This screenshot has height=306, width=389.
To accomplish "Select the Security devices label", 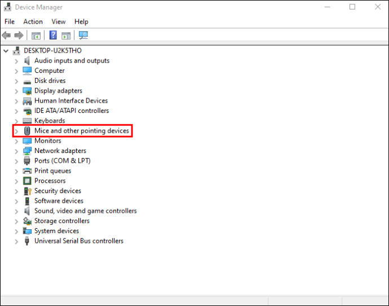I will (58, 191).
